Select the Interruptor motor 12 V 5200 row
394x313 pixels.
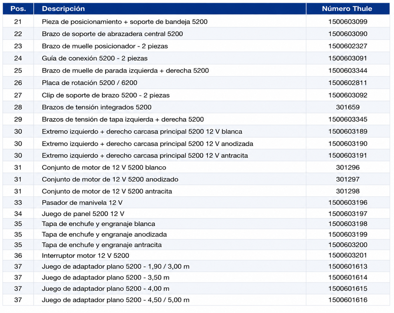[196, 255]
